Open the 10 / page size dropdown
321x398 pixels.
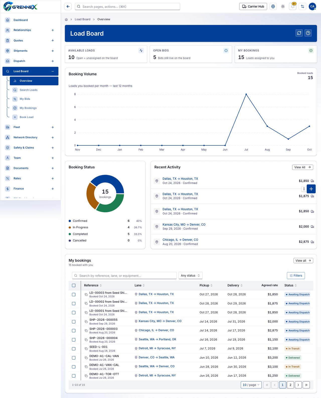tap(251, 385)
